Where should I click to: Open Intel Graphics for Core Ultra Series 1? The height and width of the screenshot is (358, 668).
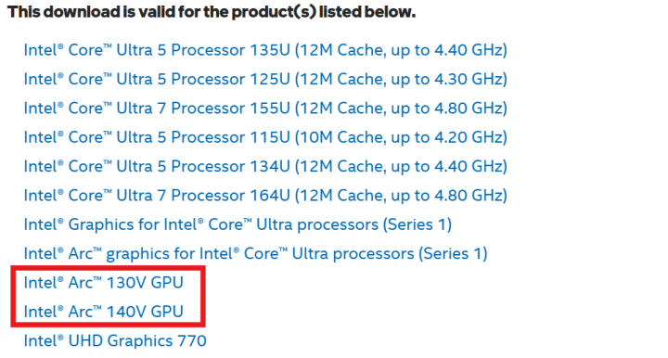coord(238,224)
